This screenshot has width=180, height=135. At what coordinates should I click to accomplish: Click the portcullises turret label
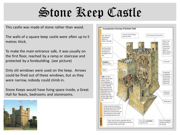coord(146,122)
